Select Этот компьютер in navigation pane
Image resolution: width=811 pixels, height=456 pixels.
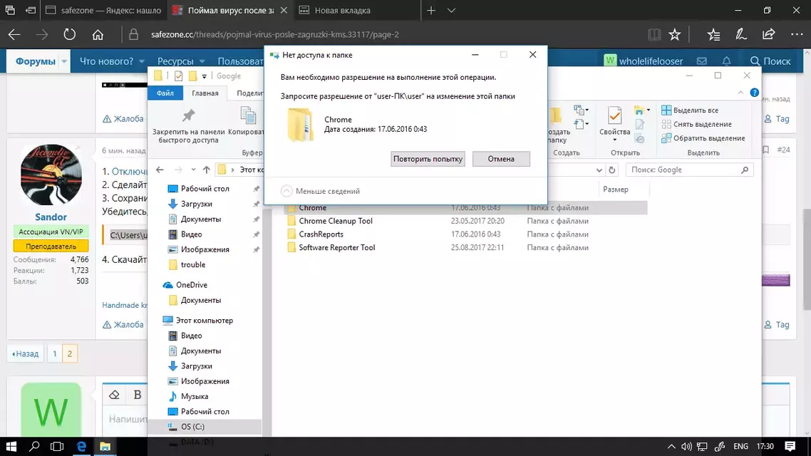pos(205,321)
